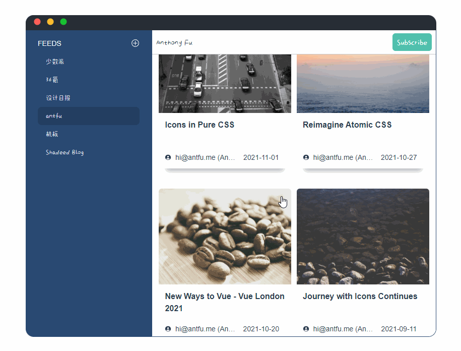Click the date 2021-10-20
461x351 pixels.
[x=261, y=329]
